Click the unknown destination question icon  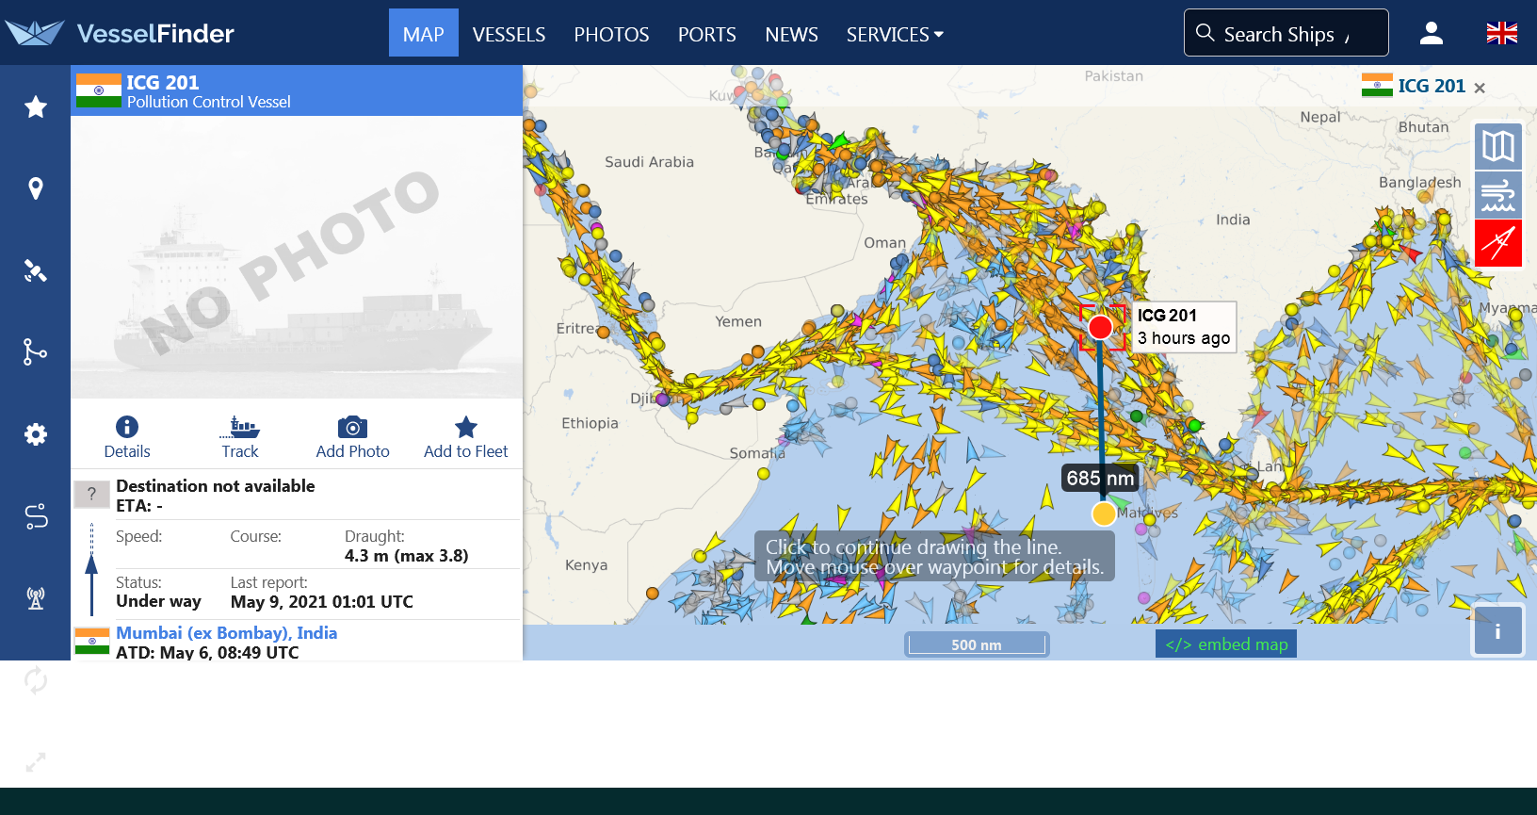(91, 494)
